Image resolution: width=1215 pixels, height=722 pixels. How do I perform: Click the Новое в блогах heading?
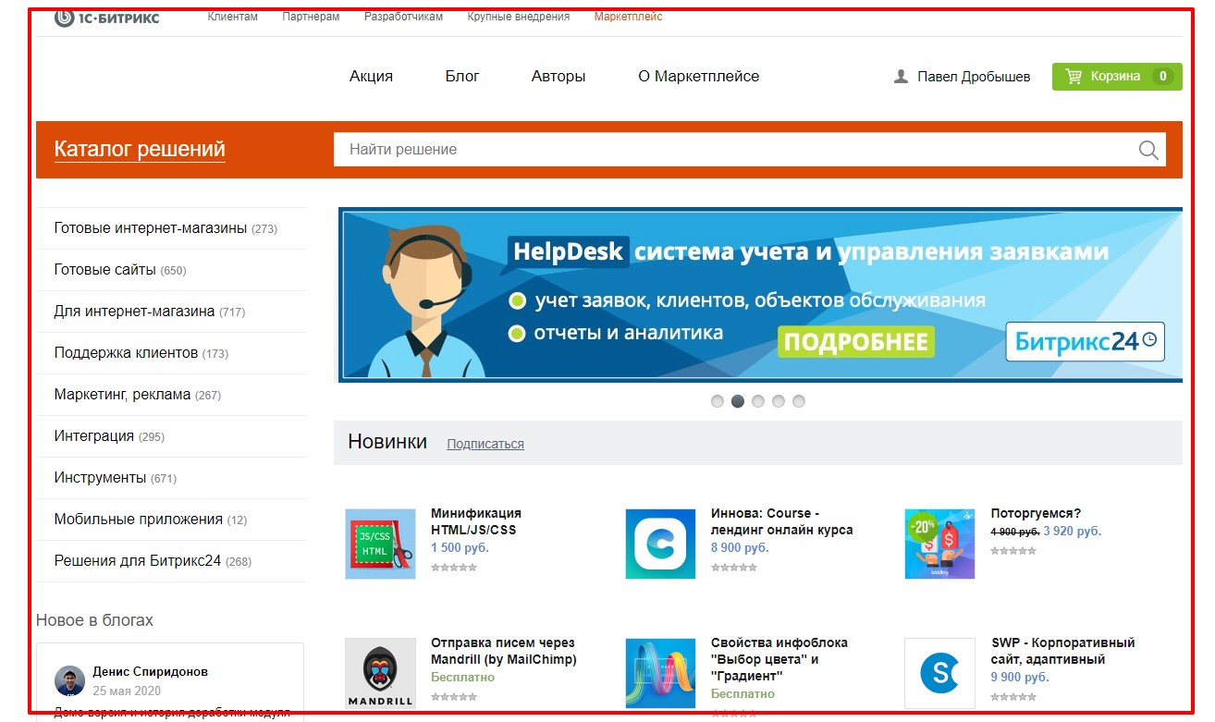tap(94, 620)
